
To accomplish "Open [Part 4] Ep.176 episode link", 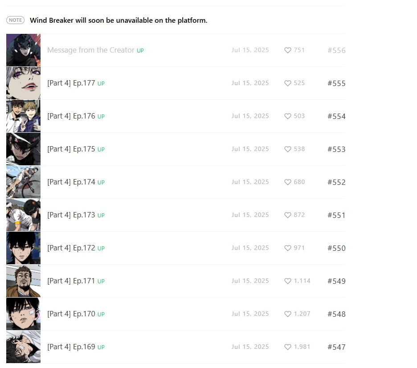I will tap(71, 116).
